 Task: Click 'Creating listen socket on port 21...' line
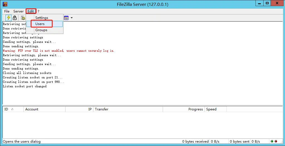33,77
